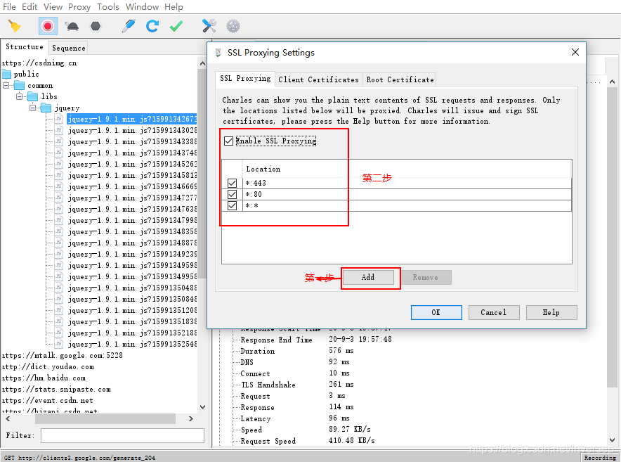Click the Filter input field

[x=122, y=435]
